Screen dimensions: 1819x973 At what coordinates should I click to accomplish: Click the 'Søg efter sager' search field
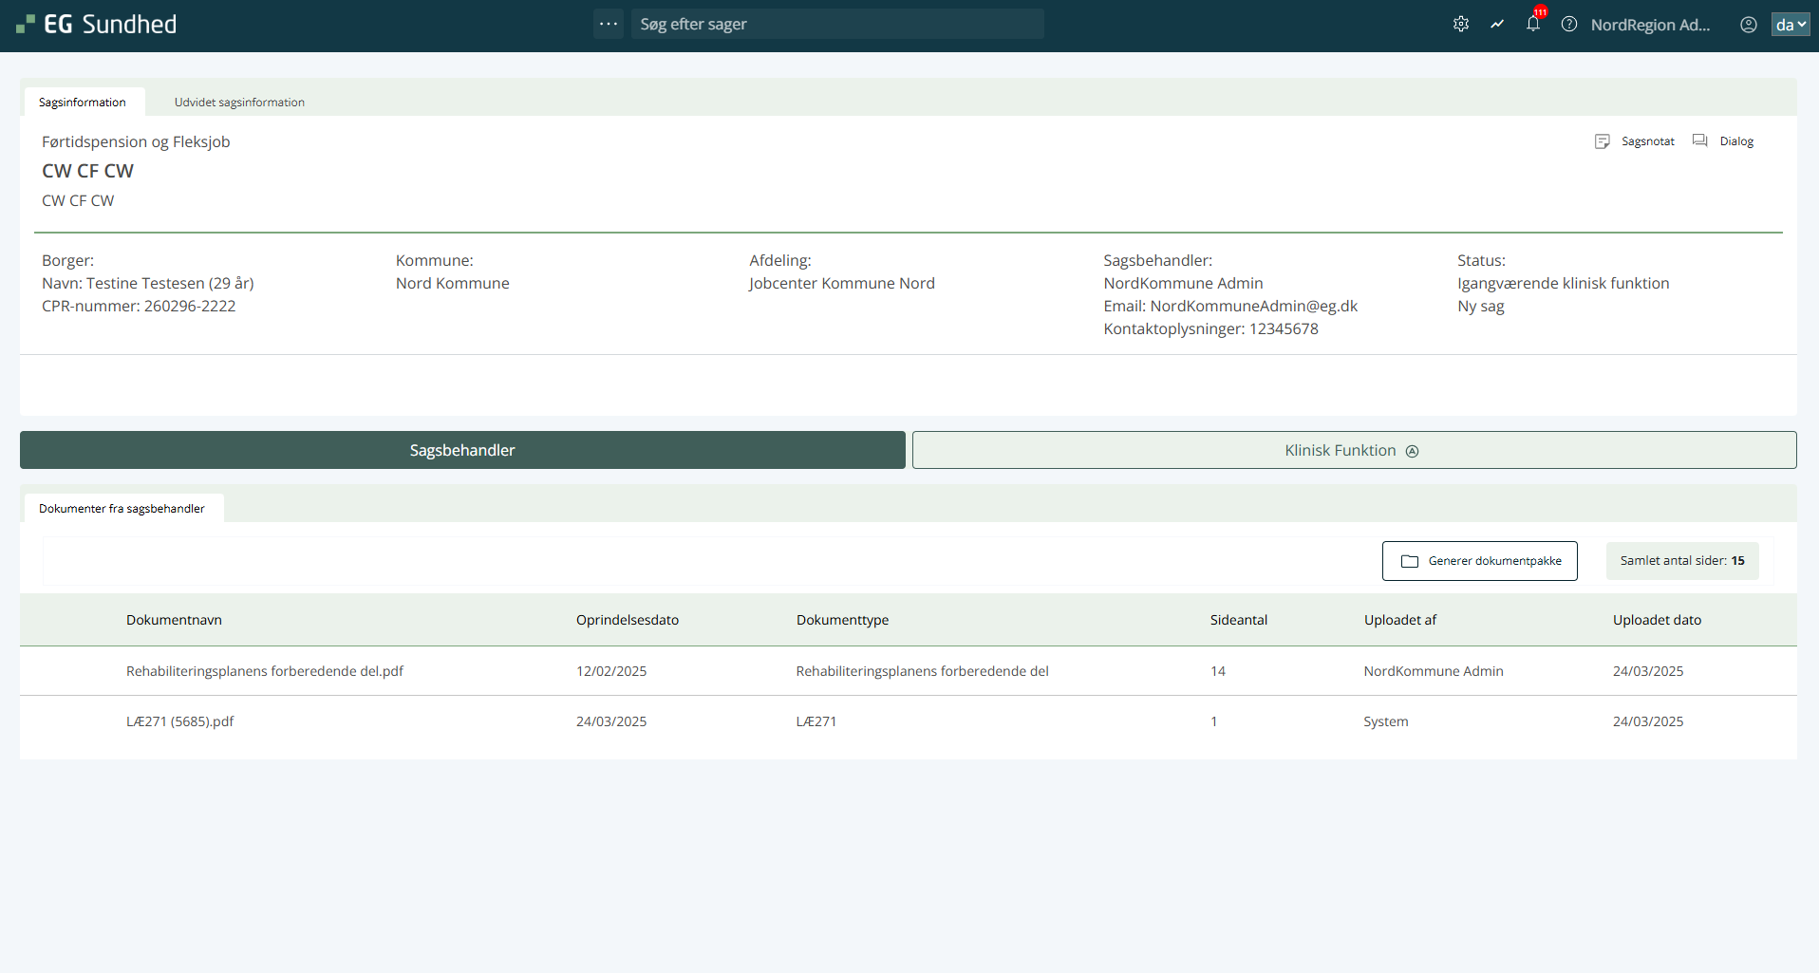pyautogui.click(x=835, y=24)
